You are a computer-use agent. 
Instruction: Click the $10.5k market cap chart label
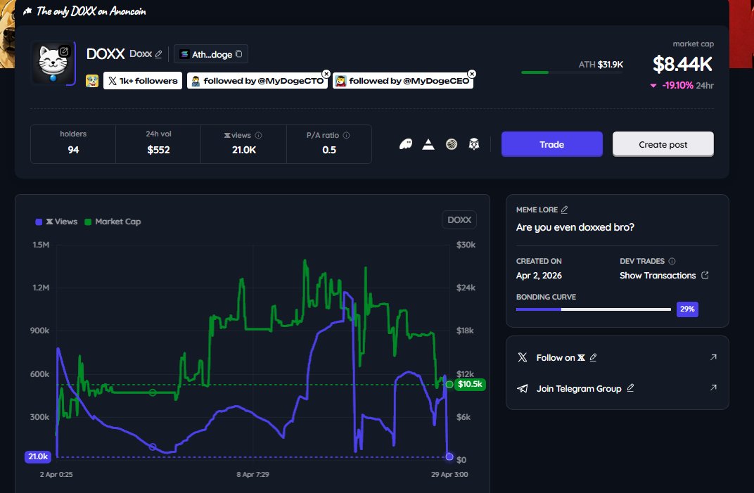(470, 384)
